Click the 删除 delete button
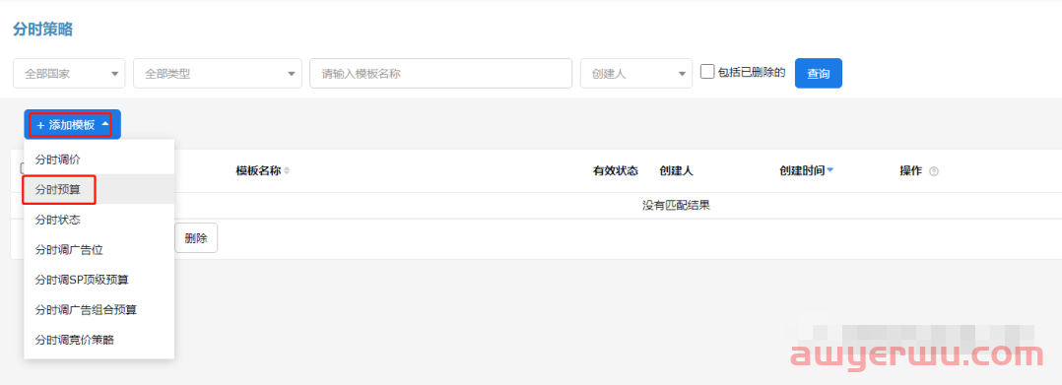1062x385 pixels. (x=196, y=238)
